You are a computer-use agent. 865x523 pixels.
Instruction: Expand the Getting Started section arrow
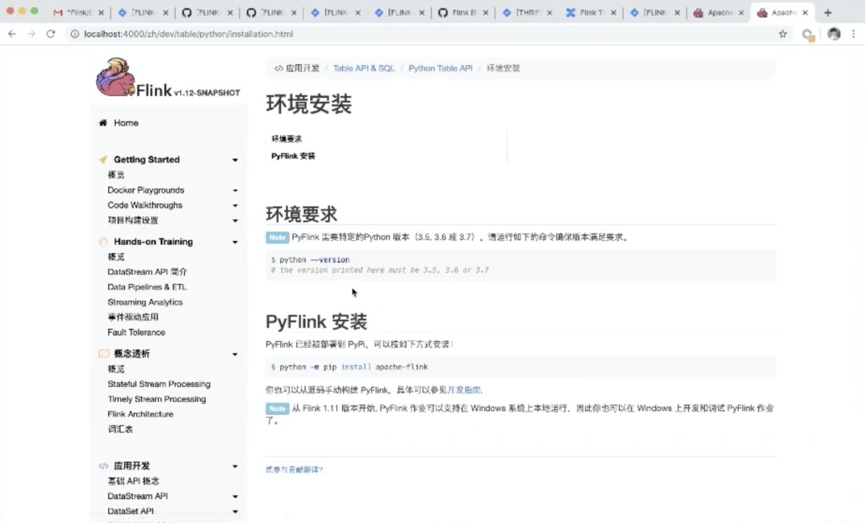(235, 160)
